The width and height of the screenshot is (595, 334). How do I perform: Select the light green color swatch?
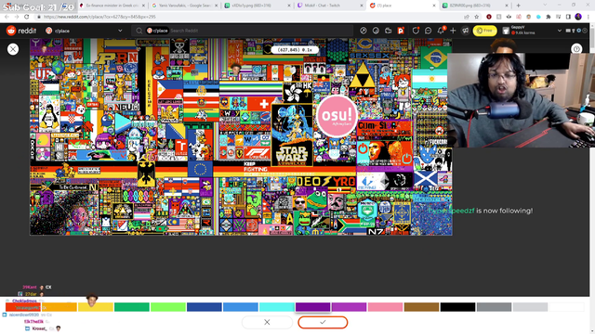tap(168, 307)
